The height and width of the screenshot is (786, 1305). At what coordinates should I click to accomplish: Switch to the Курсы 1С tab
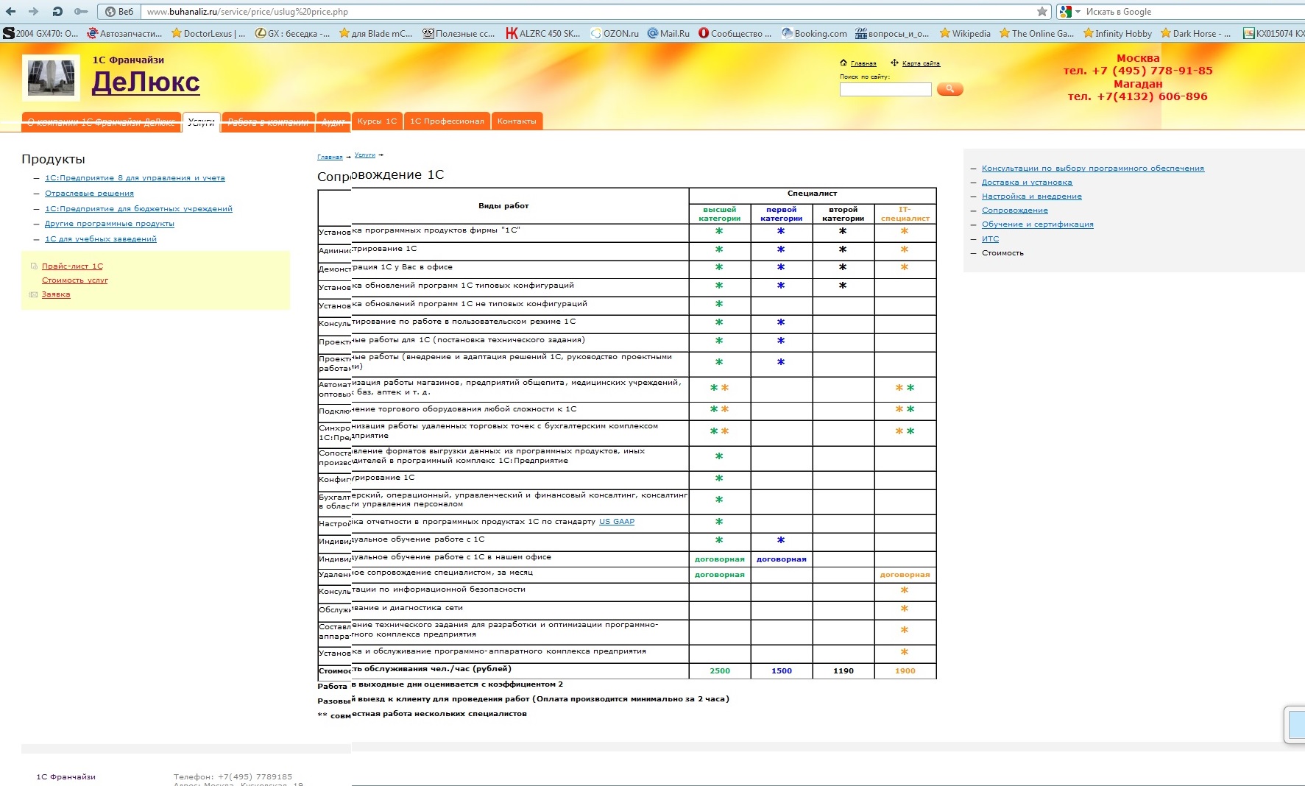click(377, 121)
